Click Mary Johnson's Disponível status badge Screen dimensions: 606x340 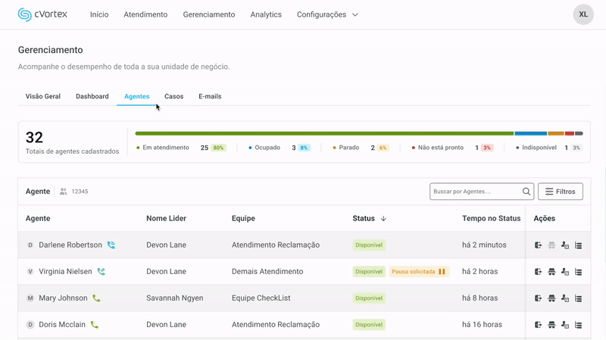369,298
